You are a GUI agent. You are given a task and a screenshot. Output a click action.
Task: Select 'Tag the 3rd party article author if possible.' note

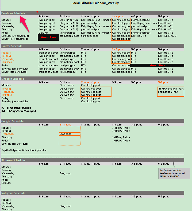pyautogui.click(x=24, y=150)
